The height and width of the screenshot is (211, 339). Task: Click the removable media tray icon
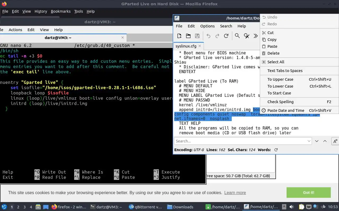click(284, 207)
